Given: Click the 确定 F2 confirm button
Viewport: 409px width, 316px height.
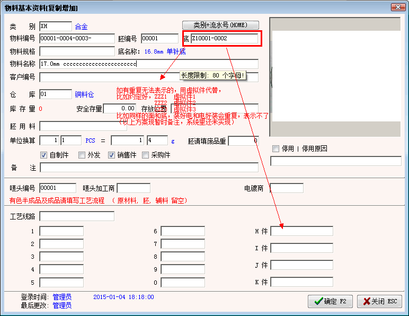Looking at the screenshot, I should [x=330, y=301].
